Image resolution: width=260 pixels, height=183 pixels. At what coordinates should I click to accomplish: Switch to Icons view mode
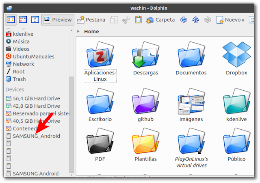11,20
